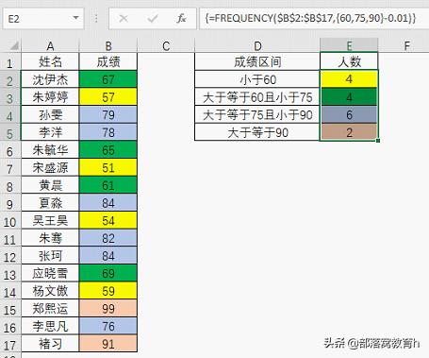Select the cell 郑熙运
Screen dimensions: 429x358
click(50, 309)
